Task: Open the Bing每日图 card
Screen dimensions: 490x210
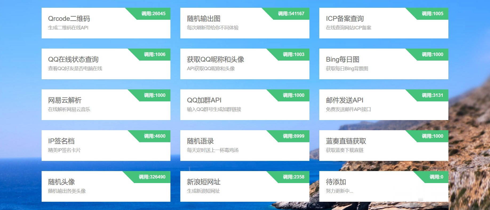Action: [x=384, y=64]
